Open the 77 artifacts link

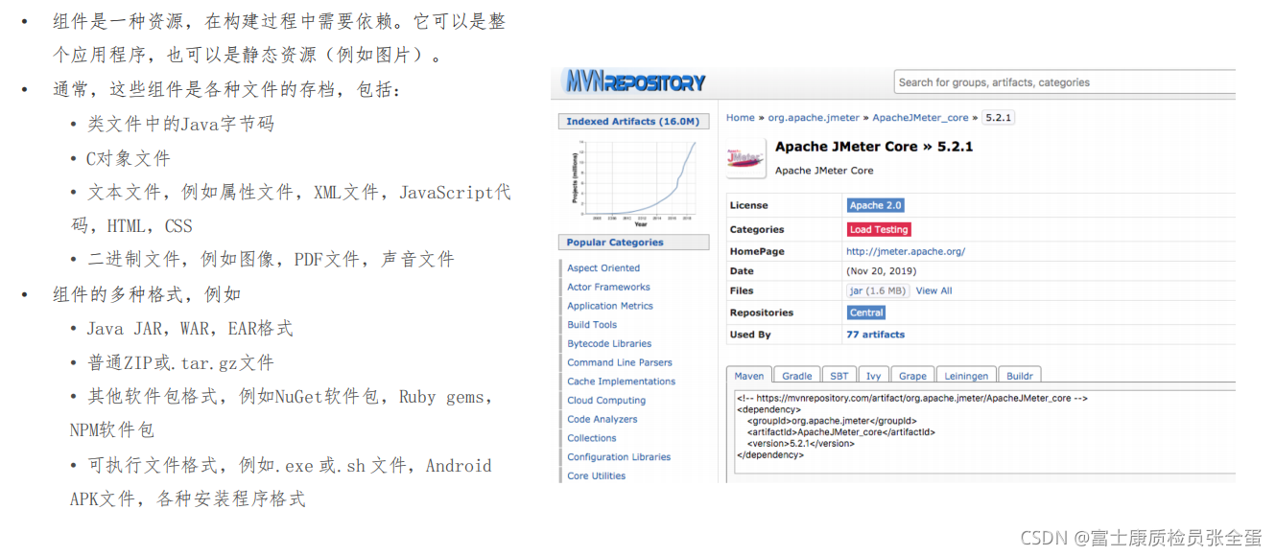875,335
